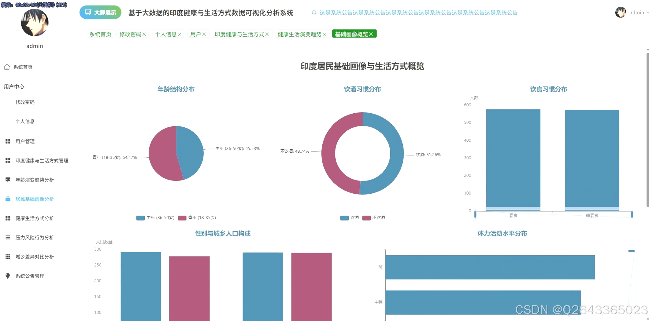Image resolution: width=649 pixels, height=321 pixels.
Task: Open 健康生活方式分析 via its grid icon
Action: tap(8, 218)
